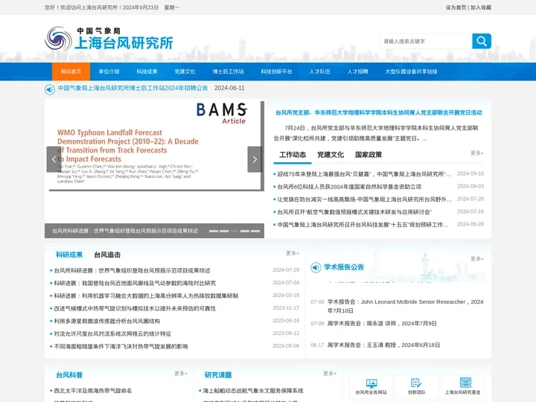This screenshot has height=402, width=536.
Task: Open 对流允许尺度台风对流系统 research item
Action: pyautogui.click(x=112, y=334)
